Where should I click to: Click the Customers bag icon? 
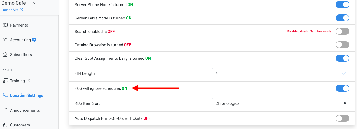point(5,125)
